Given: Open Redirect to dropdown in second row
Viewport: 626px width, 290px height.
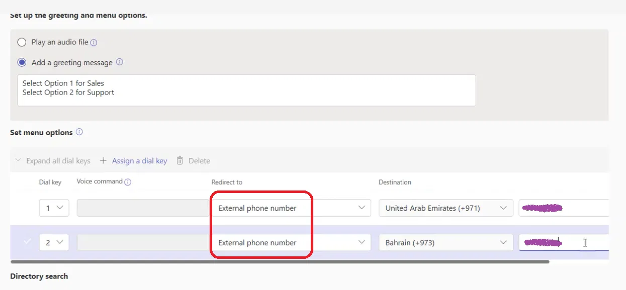Looking at the screenshot, I should coord(290,243).
